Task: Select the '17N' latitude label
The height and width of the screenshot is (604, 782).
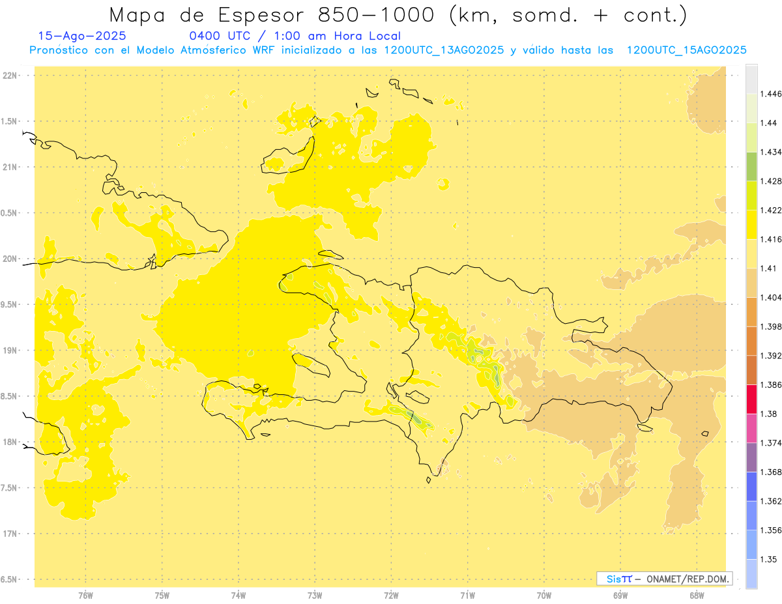Action: pos(11,533)
